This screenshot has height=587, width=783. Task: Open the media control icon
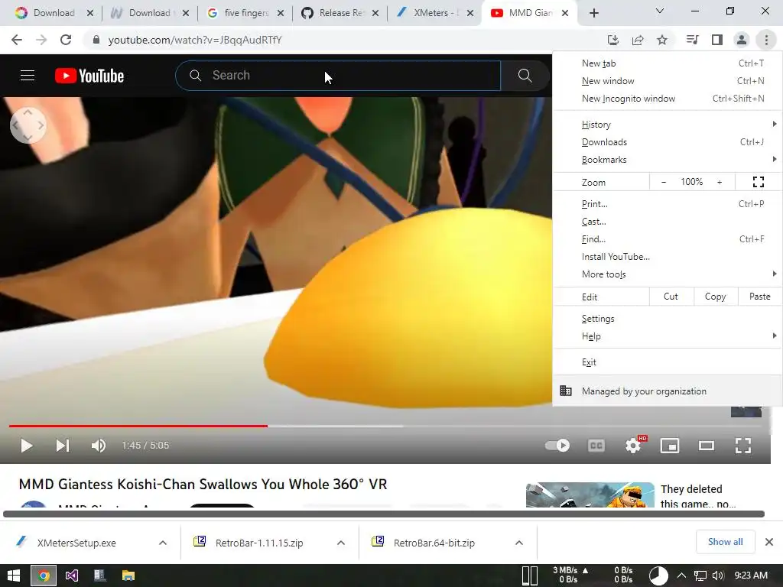click(692, 40)
